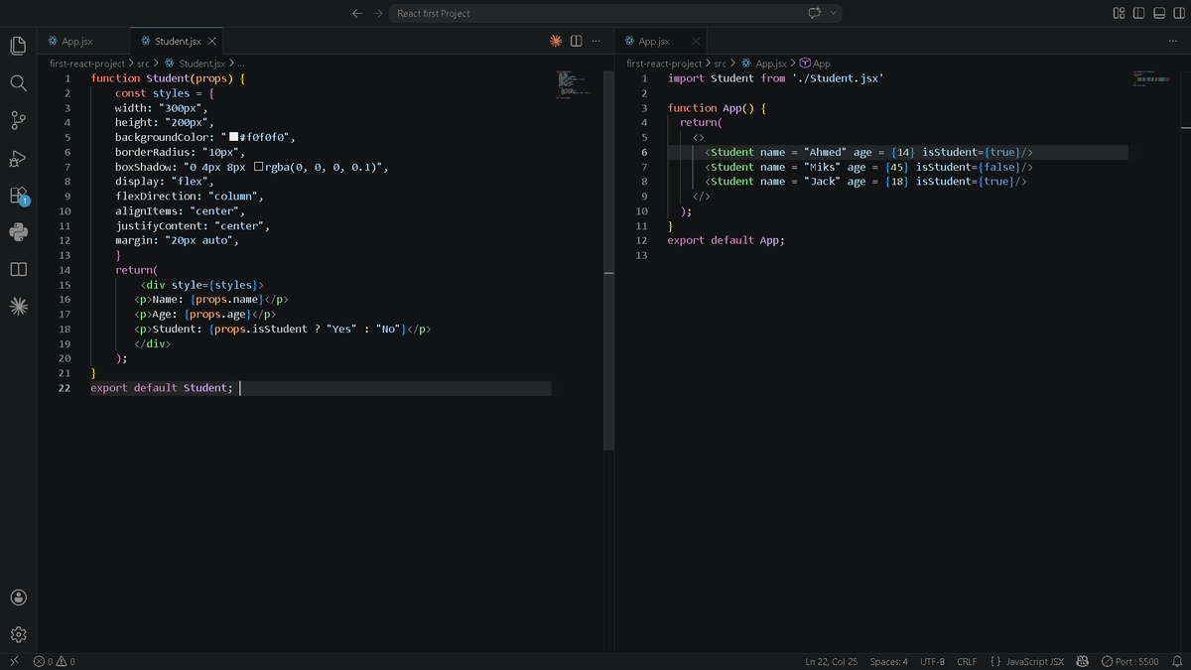Open notifications bell in status bar
1191x670 pixels.
pos(1177,661)
